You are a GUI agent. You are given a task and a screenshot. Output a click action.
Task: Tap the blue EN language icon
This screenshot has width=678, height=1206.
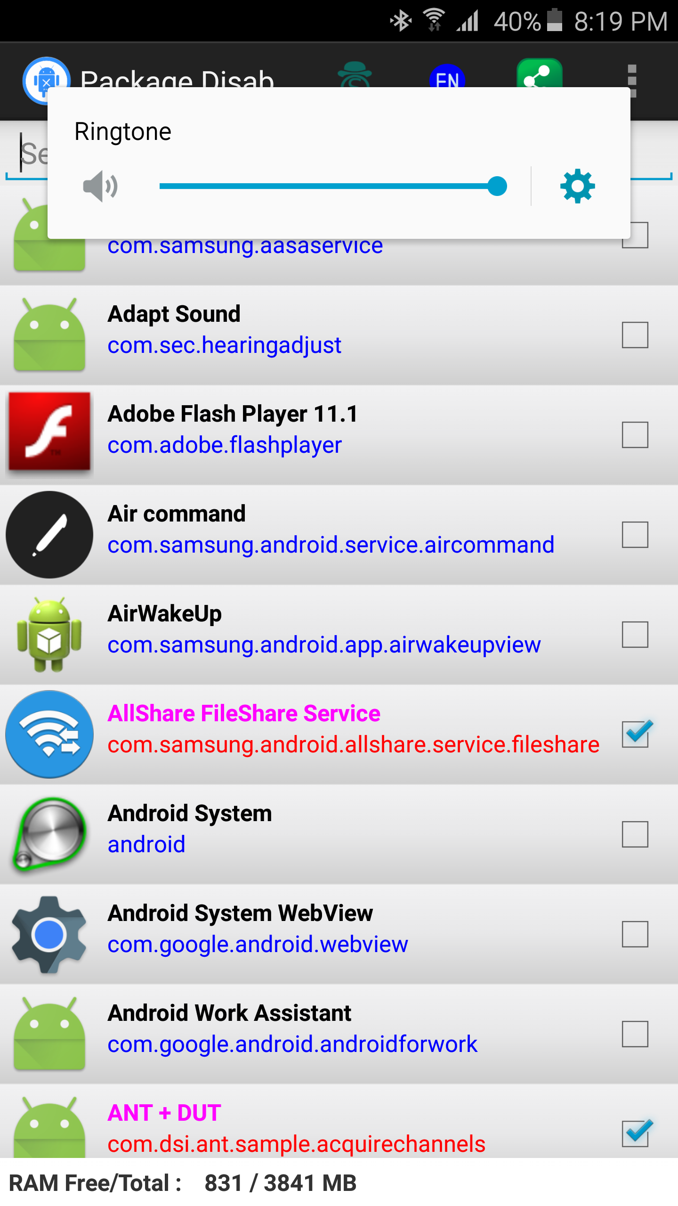[447, 75]
